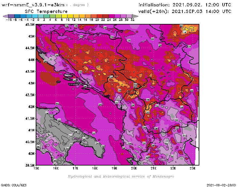
Task: Click the SFC Temperature heading
Action: coord(46,11)
